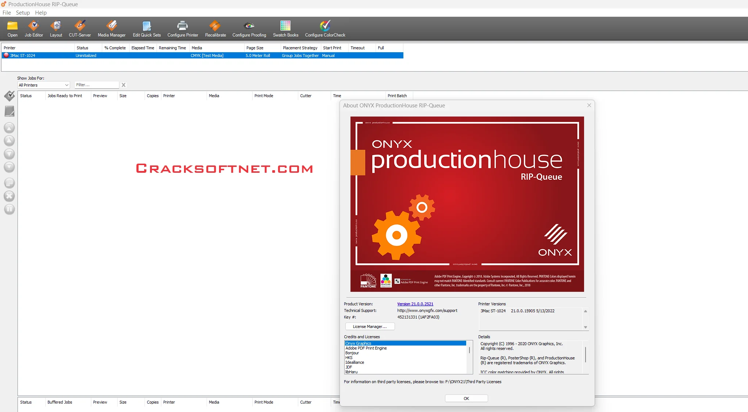
Task: Click the move job to bottom arrow
Action: pos(9,167)
